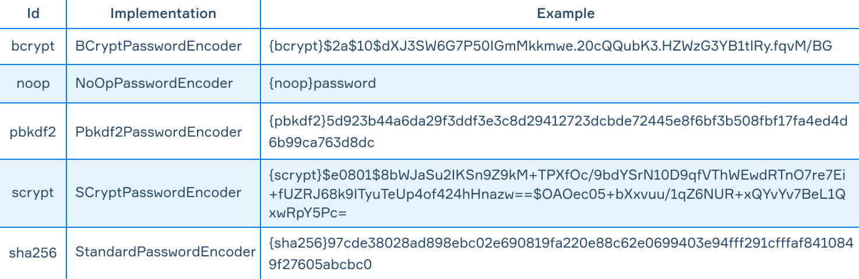Click the xwRpY5Pc= scrypt hash ending
859x279 pixels.
(x=308, y=214)
